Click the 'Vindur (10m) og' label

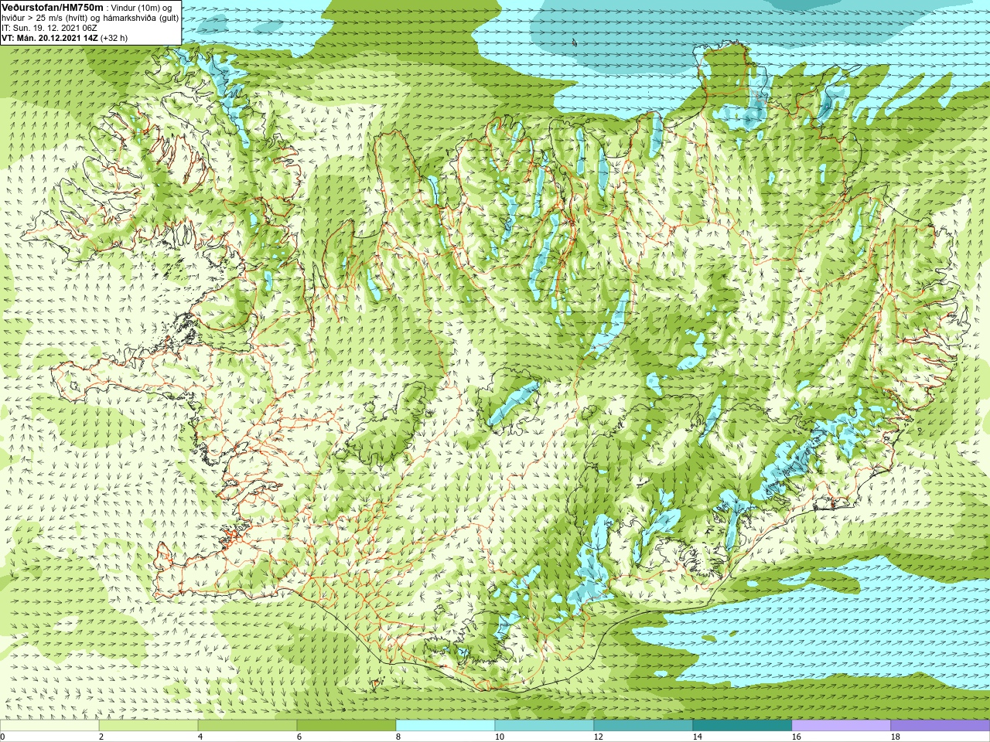coord(142,8)
